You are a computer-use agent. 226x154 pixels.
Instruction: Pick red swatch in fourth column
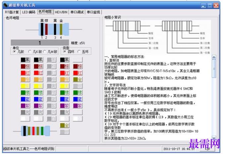point(65,73)
